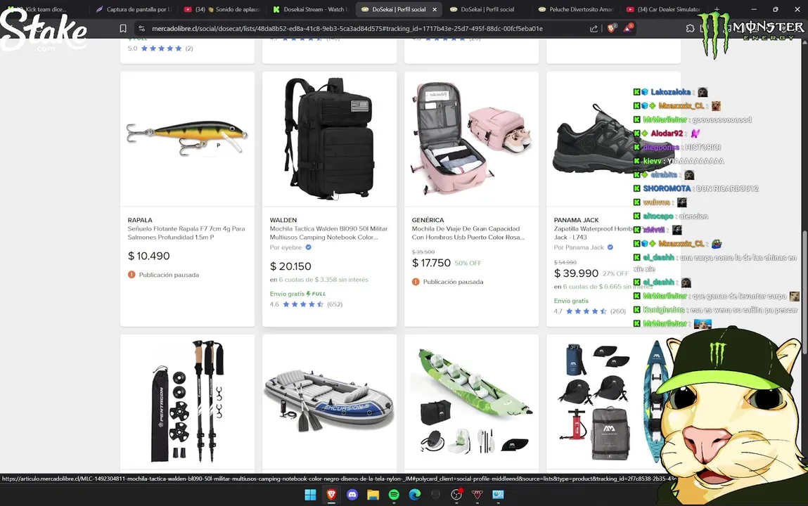Viewport: 808px width, 506px height.
Task: Click the $ 17.750 price on pink backpack
Action: pyautogui.click(x=431, y=263)
